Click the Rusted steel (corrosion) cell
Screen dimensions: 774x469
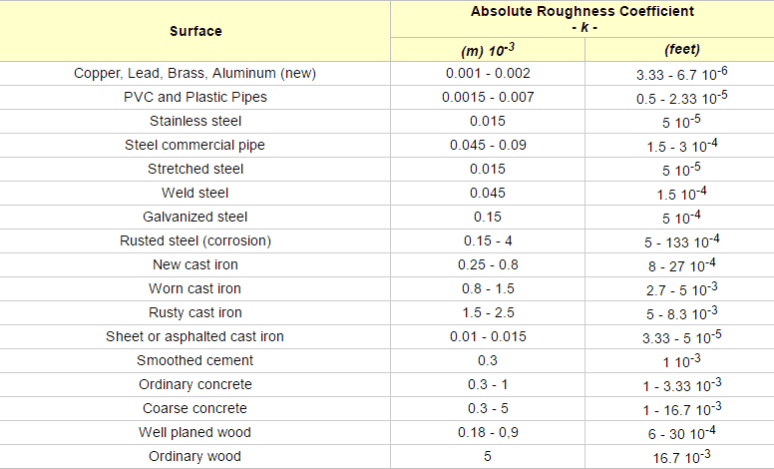194,241
